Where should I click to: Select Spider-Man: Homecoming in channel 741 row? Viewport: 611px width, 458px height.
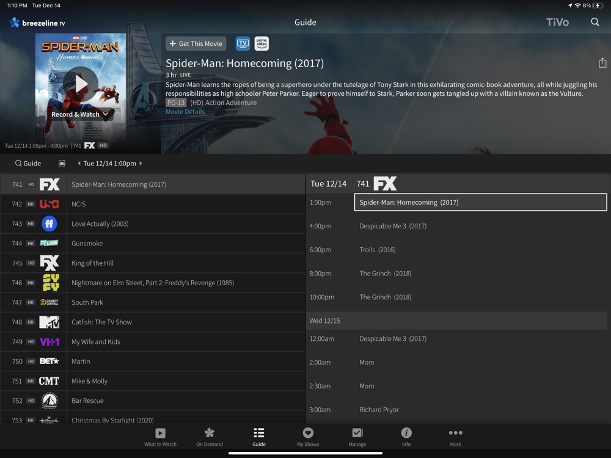pyautogui.click(x=186, y=184)
